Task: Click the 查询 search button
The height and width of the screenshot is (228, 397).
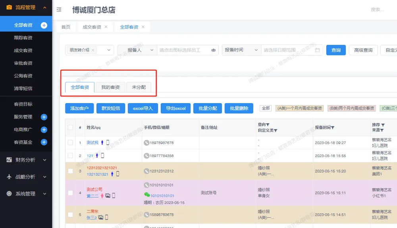Action: click(x=336, y=50)
